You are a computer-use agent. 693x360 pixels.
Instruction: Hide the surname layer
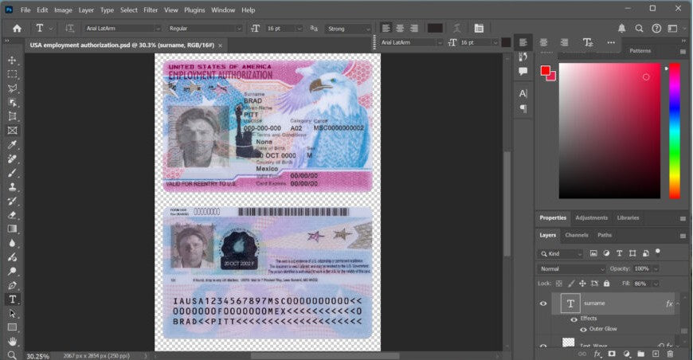click(543, 303)
